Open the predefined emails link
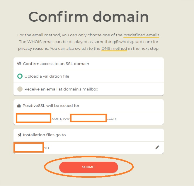The height and width of the screenshot is (186, 194). click(142, 35)
